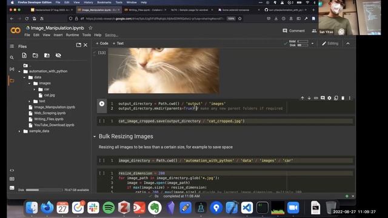Collapse the header with the caret icon
The image size is (388, 218).
coord(348,44)
